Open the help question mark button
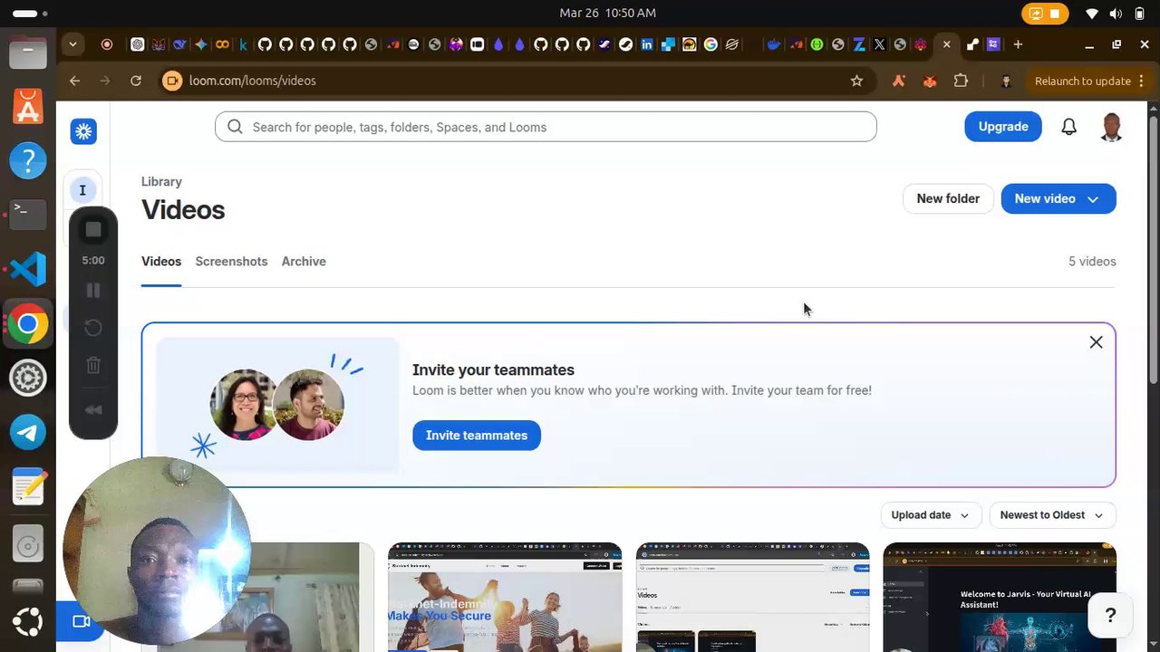1160x652 pixels. pos(1110,616)
